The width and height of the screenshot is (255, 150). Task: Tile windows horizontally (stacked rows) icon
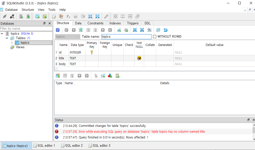coord(130,16)
